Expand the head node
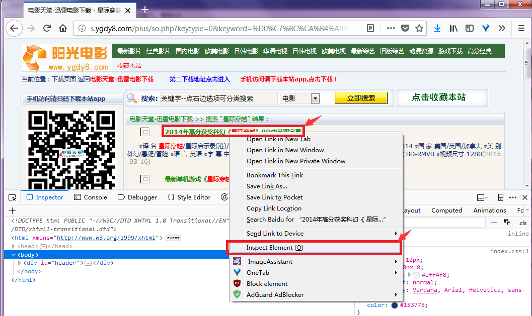532x316 pixels. click(14, 246)
